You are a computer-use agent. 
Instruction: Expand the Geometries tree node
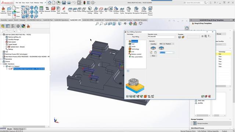coord(1,59)
